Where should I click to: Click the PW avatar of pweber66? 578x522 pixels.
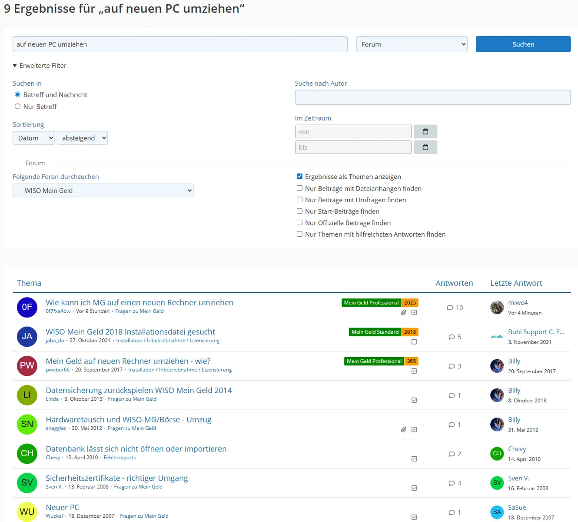click(27, 366)
